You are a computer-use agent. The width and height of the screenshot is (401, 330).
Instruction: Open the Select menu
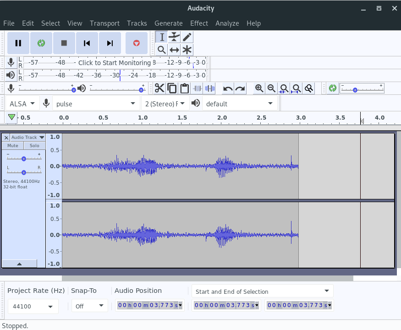click(50, 23)
